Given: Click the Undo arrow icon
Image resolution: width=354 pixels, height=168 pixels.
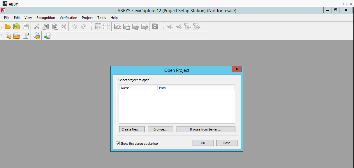Looking at the screenshot, I should (x=75, y=27).
